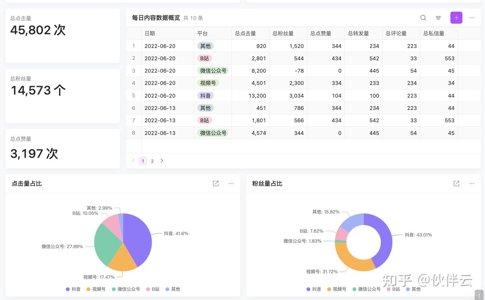Click the 日期 column header
Screen dimensions: 485x300
150,33
